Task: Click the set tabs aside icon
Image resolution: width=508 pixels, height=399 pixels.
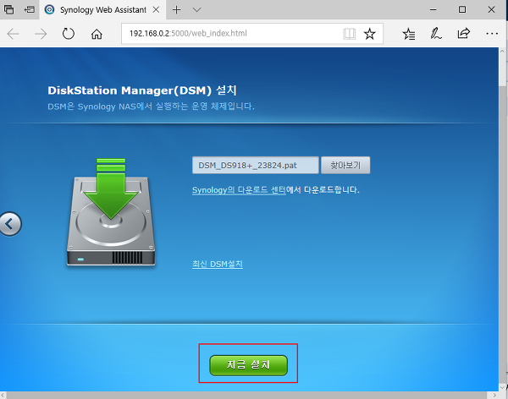Action: click(30, 9)
